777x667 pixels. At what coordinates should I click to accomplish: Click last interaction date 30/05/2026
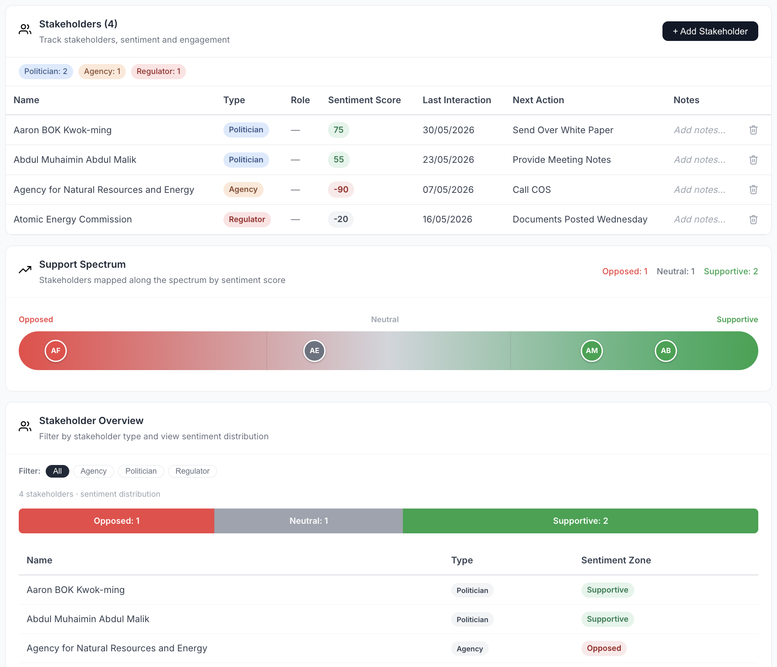[449, 130]
